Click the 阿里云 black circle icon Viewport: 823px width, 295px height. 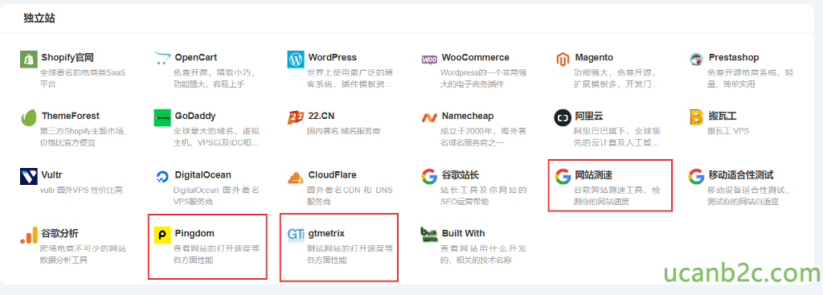(x=563, y=118)
